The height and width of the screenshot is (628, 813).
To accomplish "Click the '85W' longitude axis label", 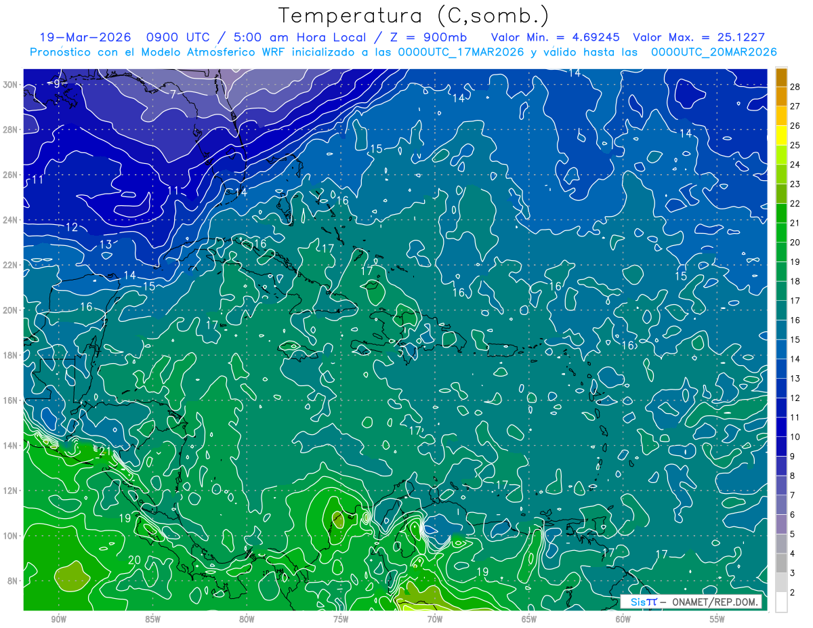I will (x=152, y=619).
